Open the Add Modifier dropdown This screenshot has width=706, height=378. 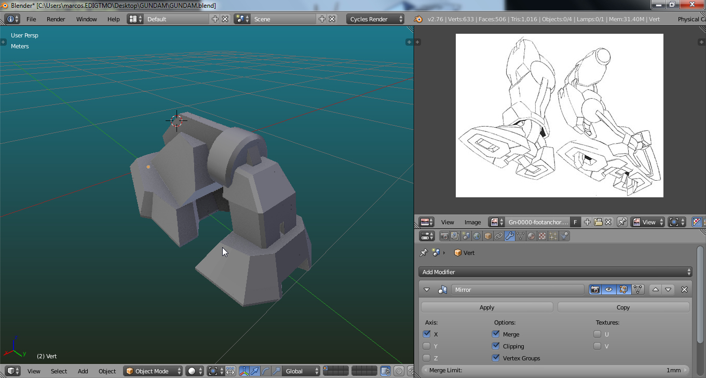click(554, 272)
